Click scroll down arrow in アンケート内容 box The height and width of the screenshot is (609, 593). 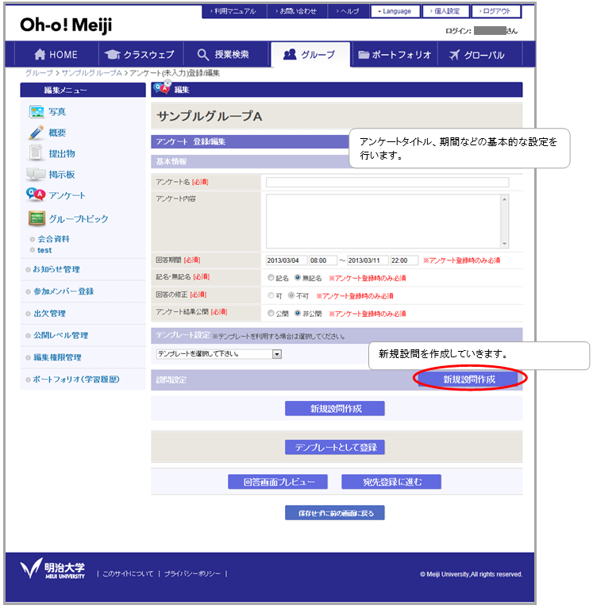point(504,244)
